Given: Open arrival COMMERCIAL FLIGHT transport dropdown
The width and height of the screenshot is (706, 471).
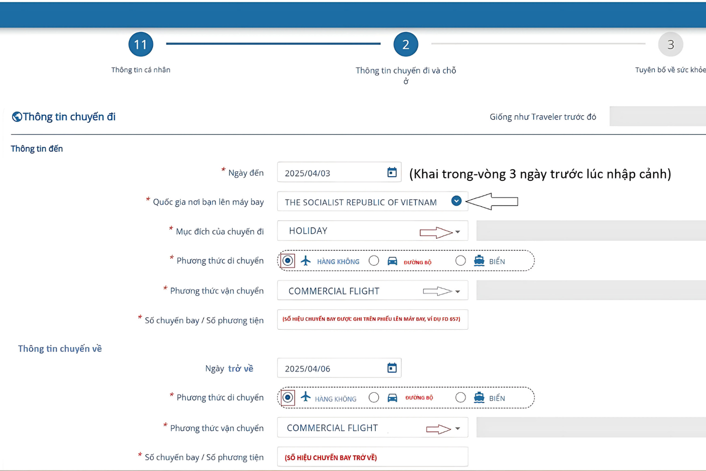Looking at the screenshot, I should tap(458, 292).
